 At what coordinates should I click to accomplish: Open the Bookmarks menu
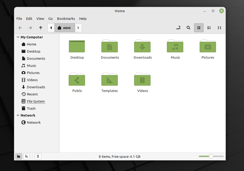point(66,19)
